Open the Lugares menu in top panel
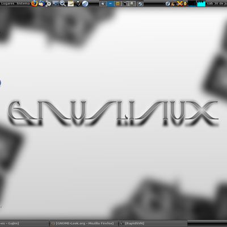This screenshot has height=227, width=227. 7,3
